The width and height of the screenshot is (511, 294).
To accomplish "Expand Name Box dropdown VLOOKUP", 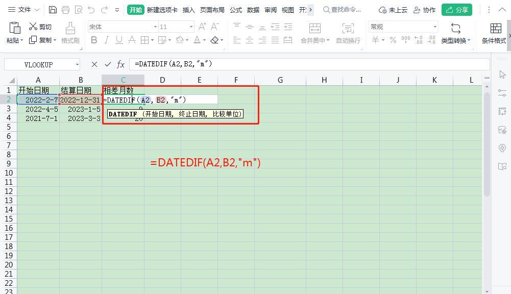I will [77, 64].
